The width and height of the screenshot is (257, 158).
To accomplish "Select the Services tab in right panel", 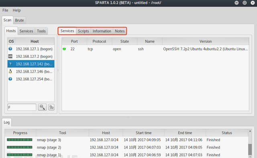I will (67, 31).
